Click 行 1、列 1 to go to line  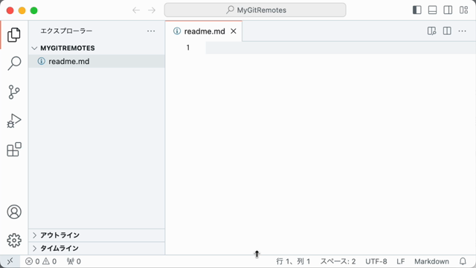coord(293,261)
